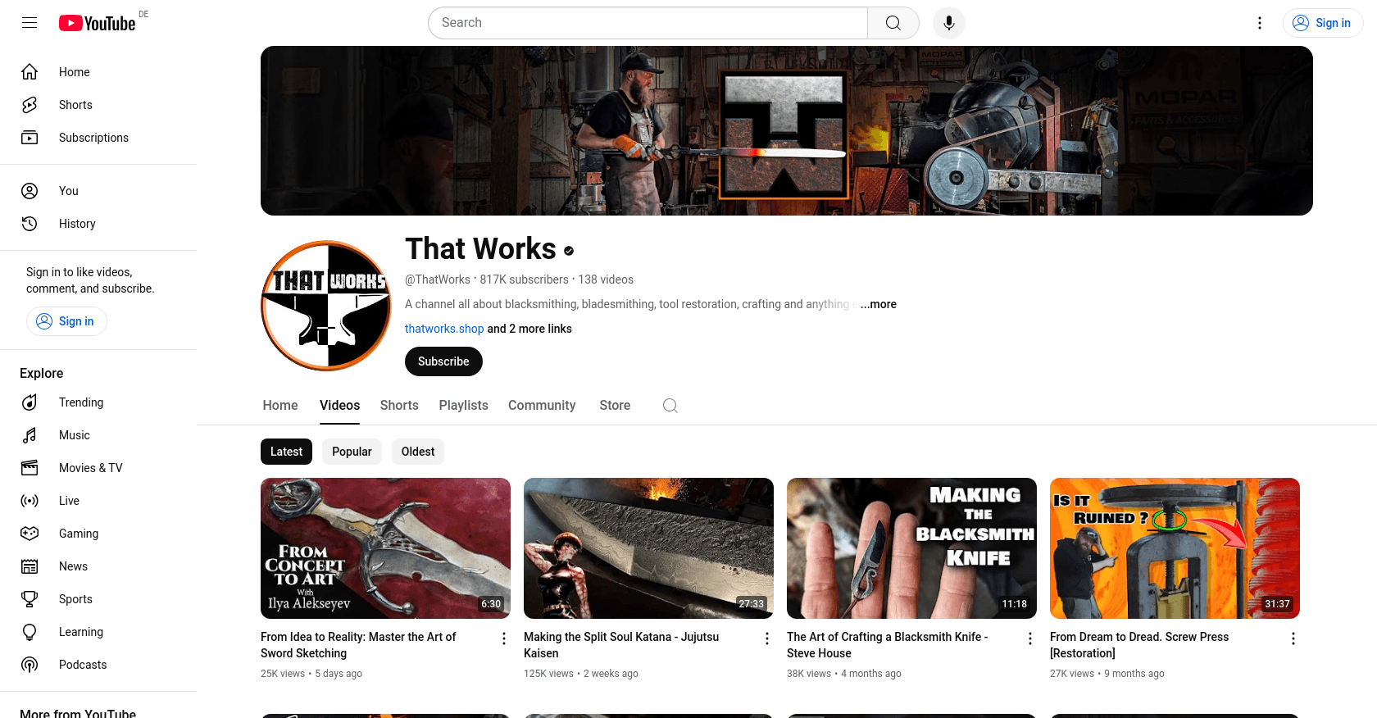Select the Oldest sort chip

(x=418, y=452)
